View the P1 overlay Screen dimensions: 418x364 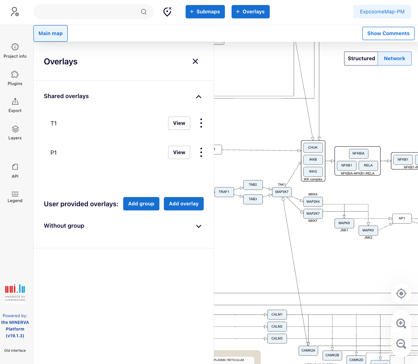tap(179, 152)
